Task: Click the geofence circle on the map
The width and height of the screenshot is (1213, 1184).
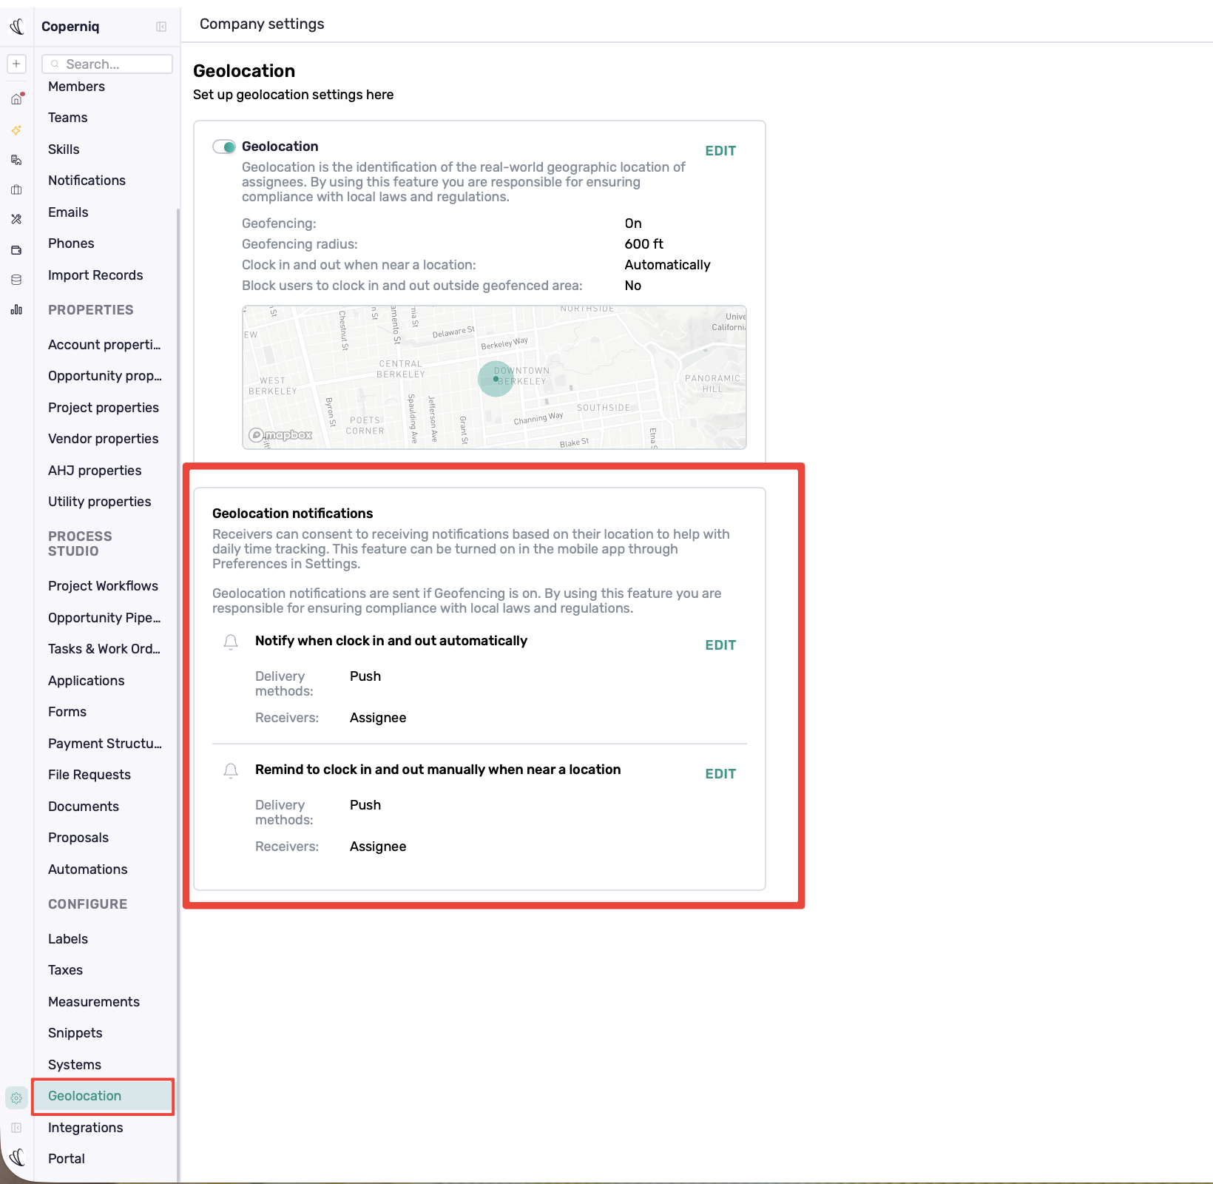Action: point(496,379)
